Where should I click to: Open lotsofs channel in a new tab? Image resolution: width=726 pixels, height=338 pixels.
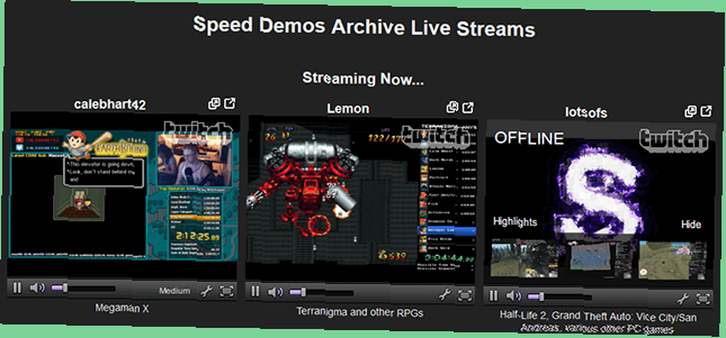click(x=706, y=111)
